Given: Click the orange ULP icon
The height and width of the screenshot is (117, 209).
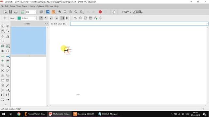Looking at the screenshot, I should 53,12.
